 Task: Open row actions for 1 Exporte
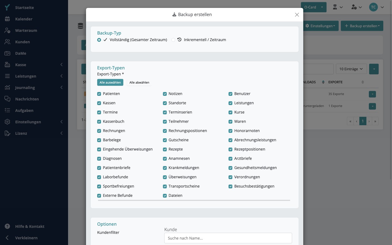(372, 106)
